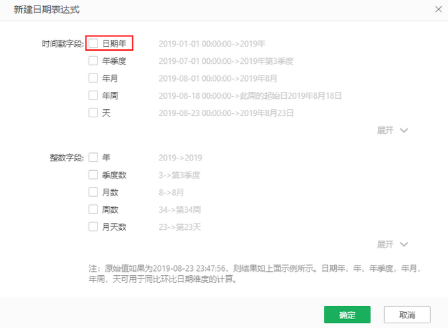Click the 时间戳字段 section label
Viewport: 448px width, 328px height.
pos(62,43)
